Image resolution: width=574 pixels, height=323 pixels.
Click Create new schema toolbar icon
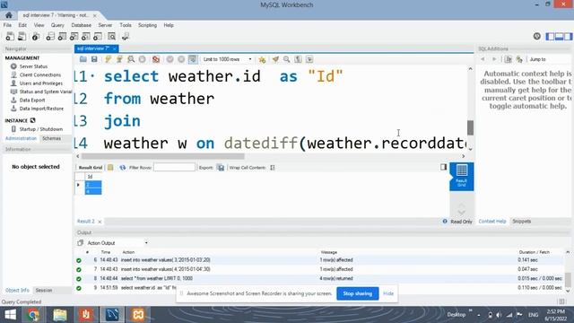tap(50, 36)
